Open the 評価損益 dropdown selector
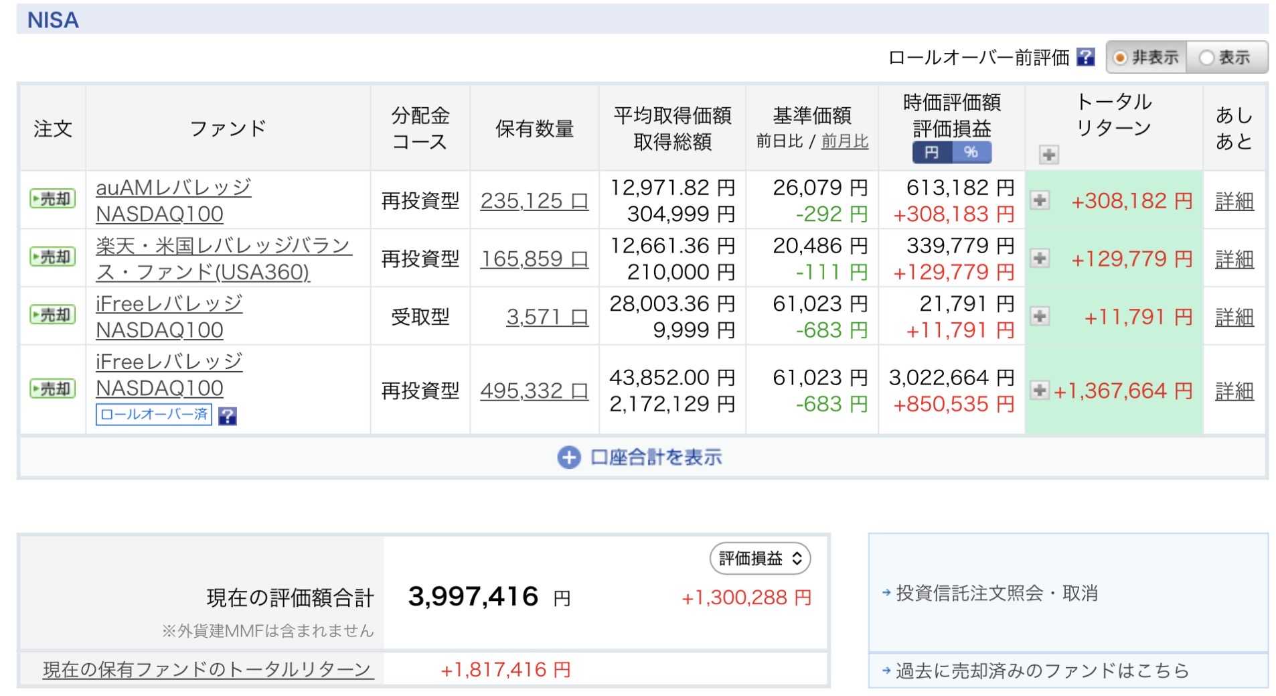The width and height of the screenshot is (1276, 696). pos(760,559)
